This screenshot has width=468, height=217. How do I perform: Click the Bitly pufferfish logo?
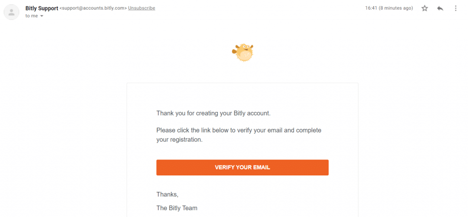click(x=243, y=53)
